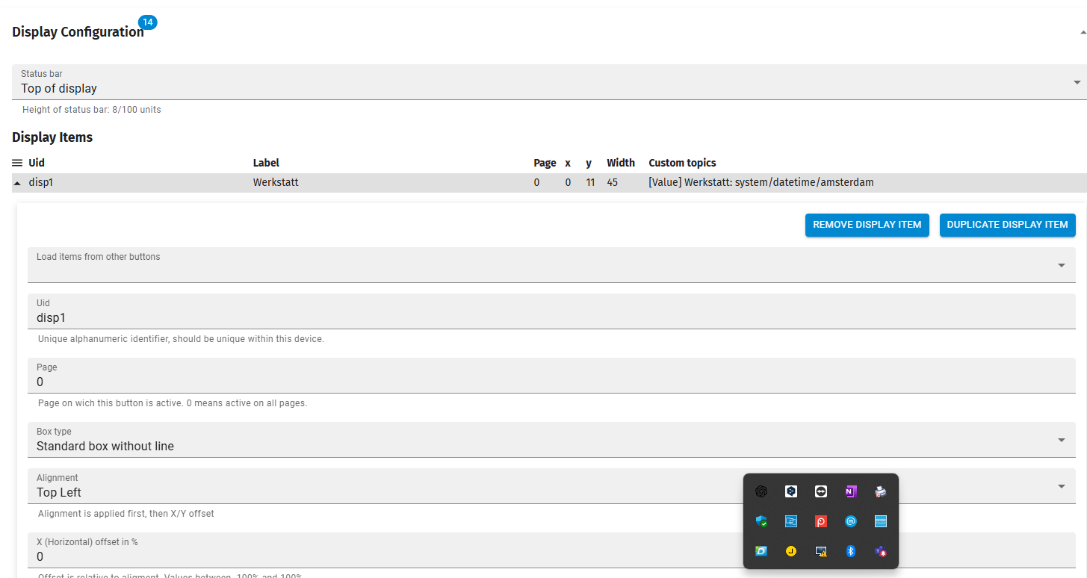The image size is (1087, 578).
Task: Click the Bluetooth tray icon
Action: point(850,551)
